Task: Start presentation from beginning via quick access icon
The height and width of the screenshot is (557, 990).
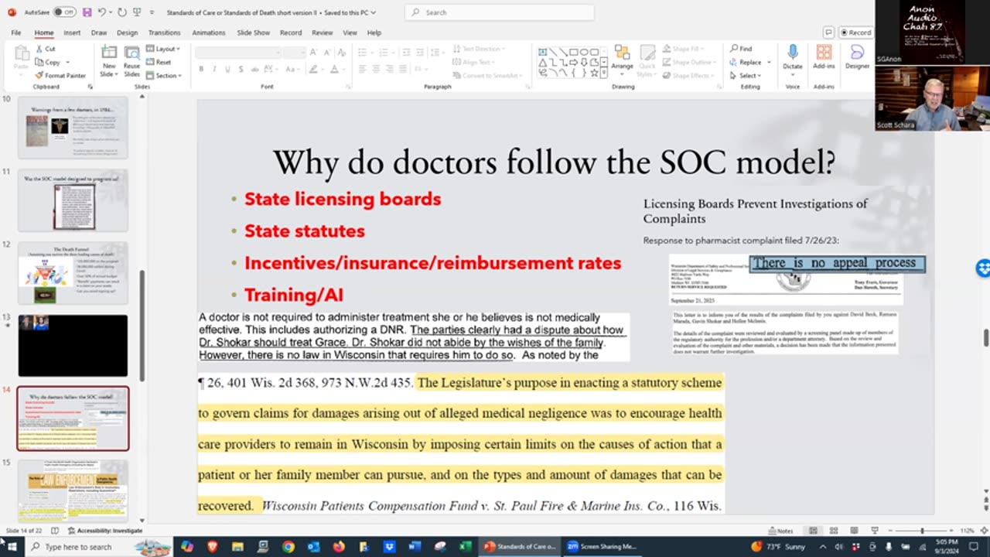Action: coord(138,12)
